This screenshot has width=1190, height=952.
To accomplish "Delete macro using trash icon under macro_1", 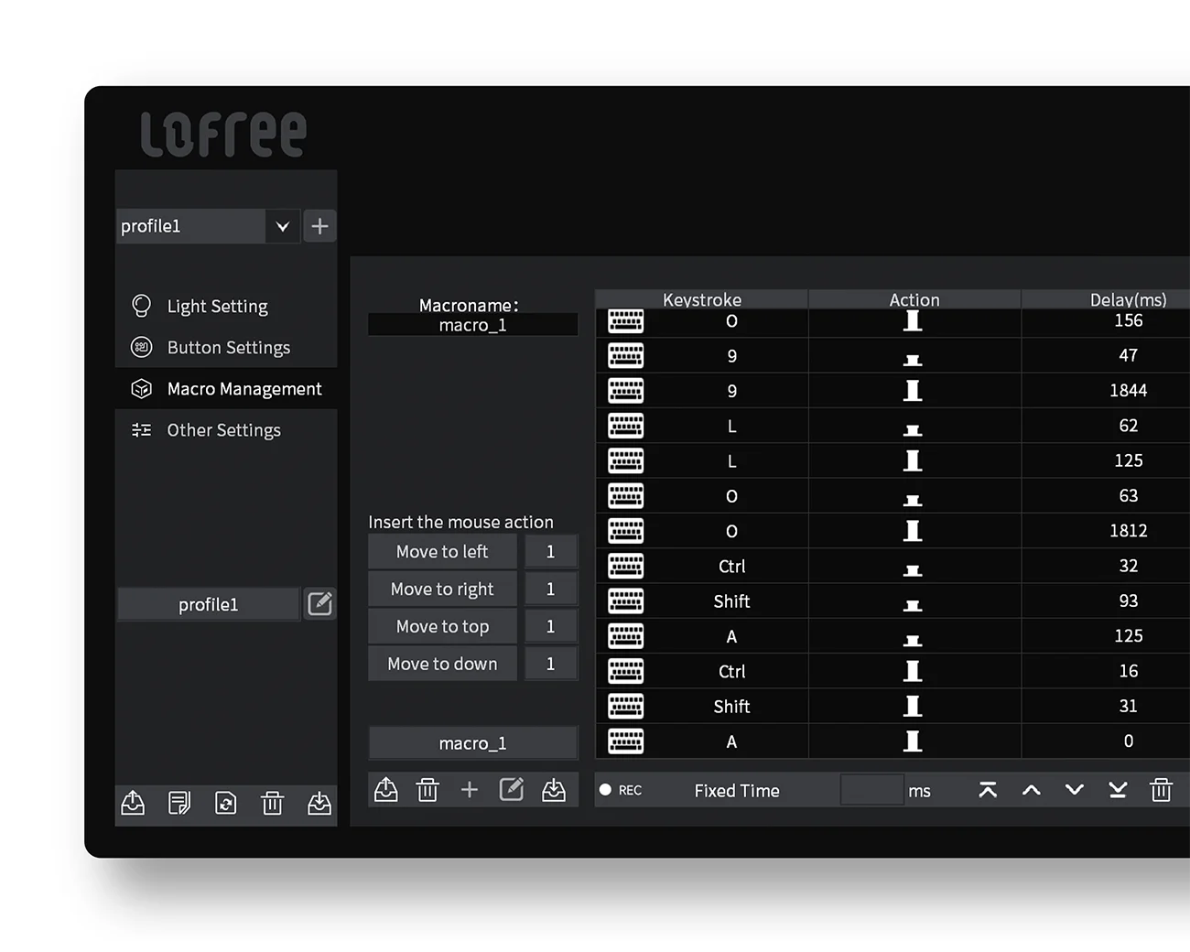I will pyautogui.click(x=427, y=790).
